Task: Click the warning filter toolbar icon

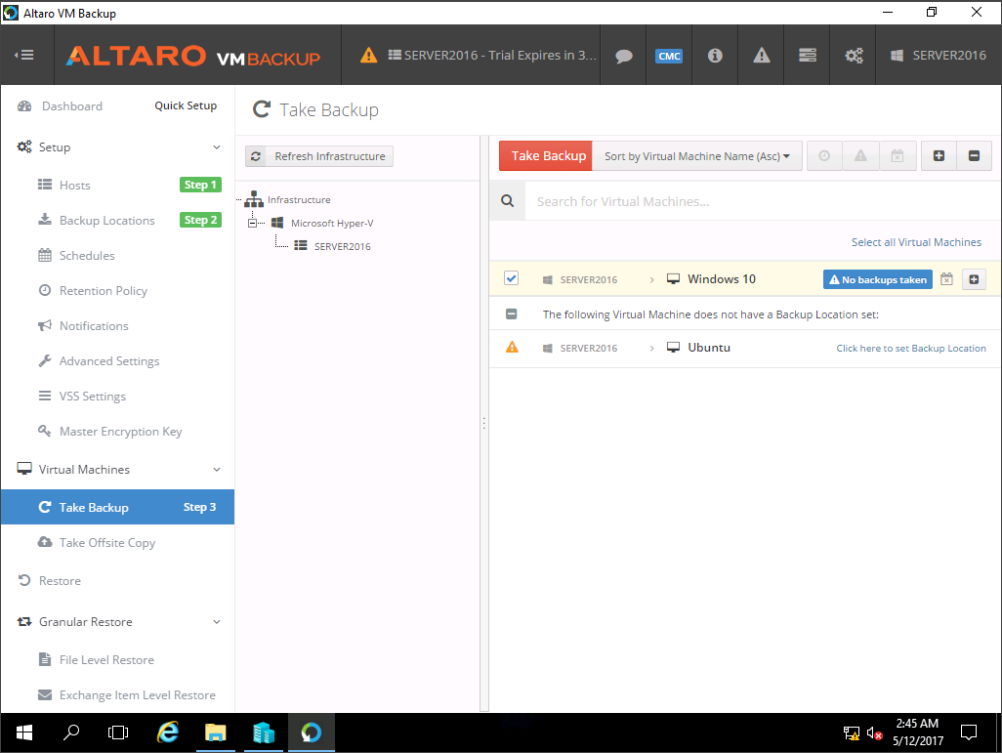Action: click(x=860, y=156)
